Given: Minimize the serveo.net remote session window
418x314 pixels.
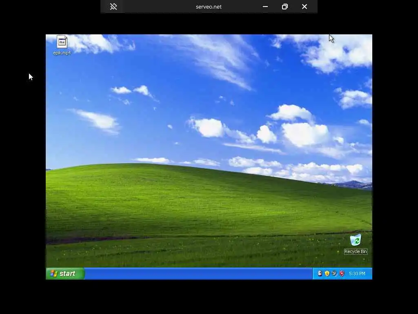Looking at the screenshot, I should click(x=265, y=7).
